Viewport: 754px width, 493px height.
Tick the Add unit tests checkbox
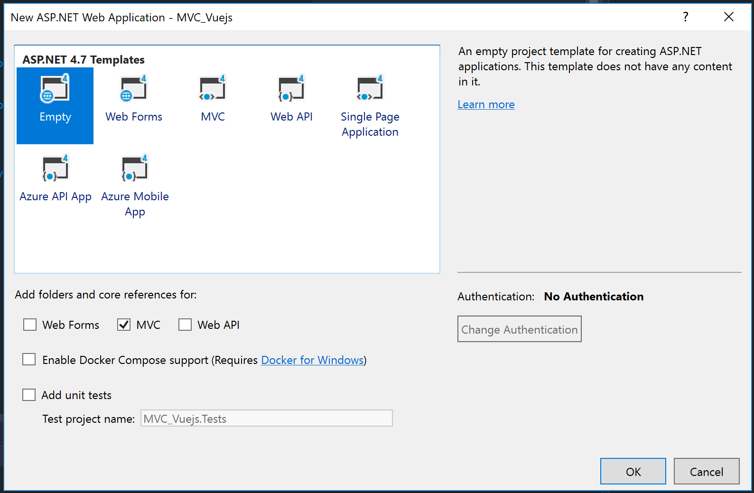(29, 395)
